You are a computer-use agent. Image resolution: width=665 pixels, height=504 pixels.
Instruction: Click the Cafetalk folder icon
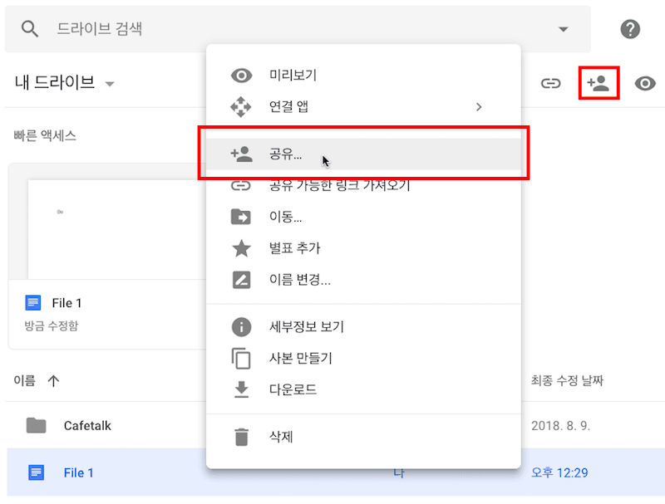coord(36,425)
